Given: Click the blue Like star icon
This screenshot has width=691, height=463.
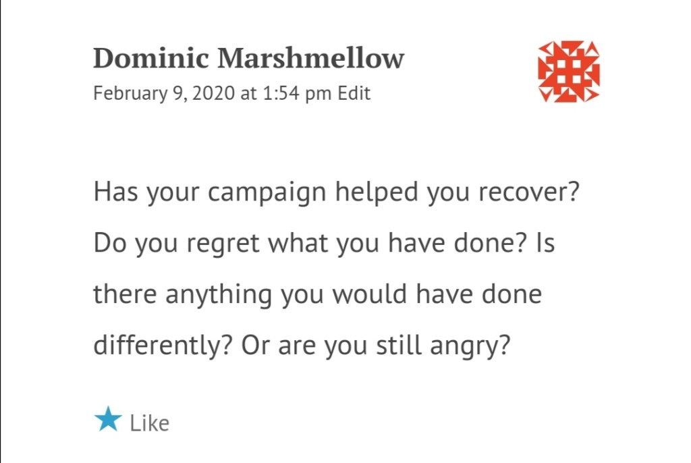Looking at the screenshot, I should pyautogui.click(x=107, y=420).
